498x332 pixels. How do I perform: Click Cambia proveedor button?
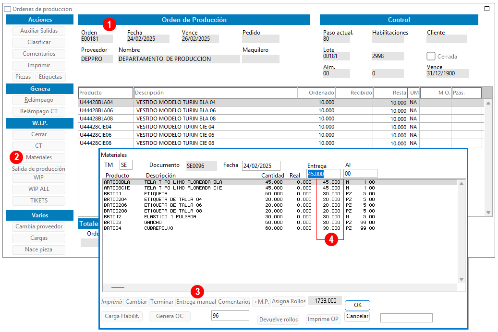(39, 226)
